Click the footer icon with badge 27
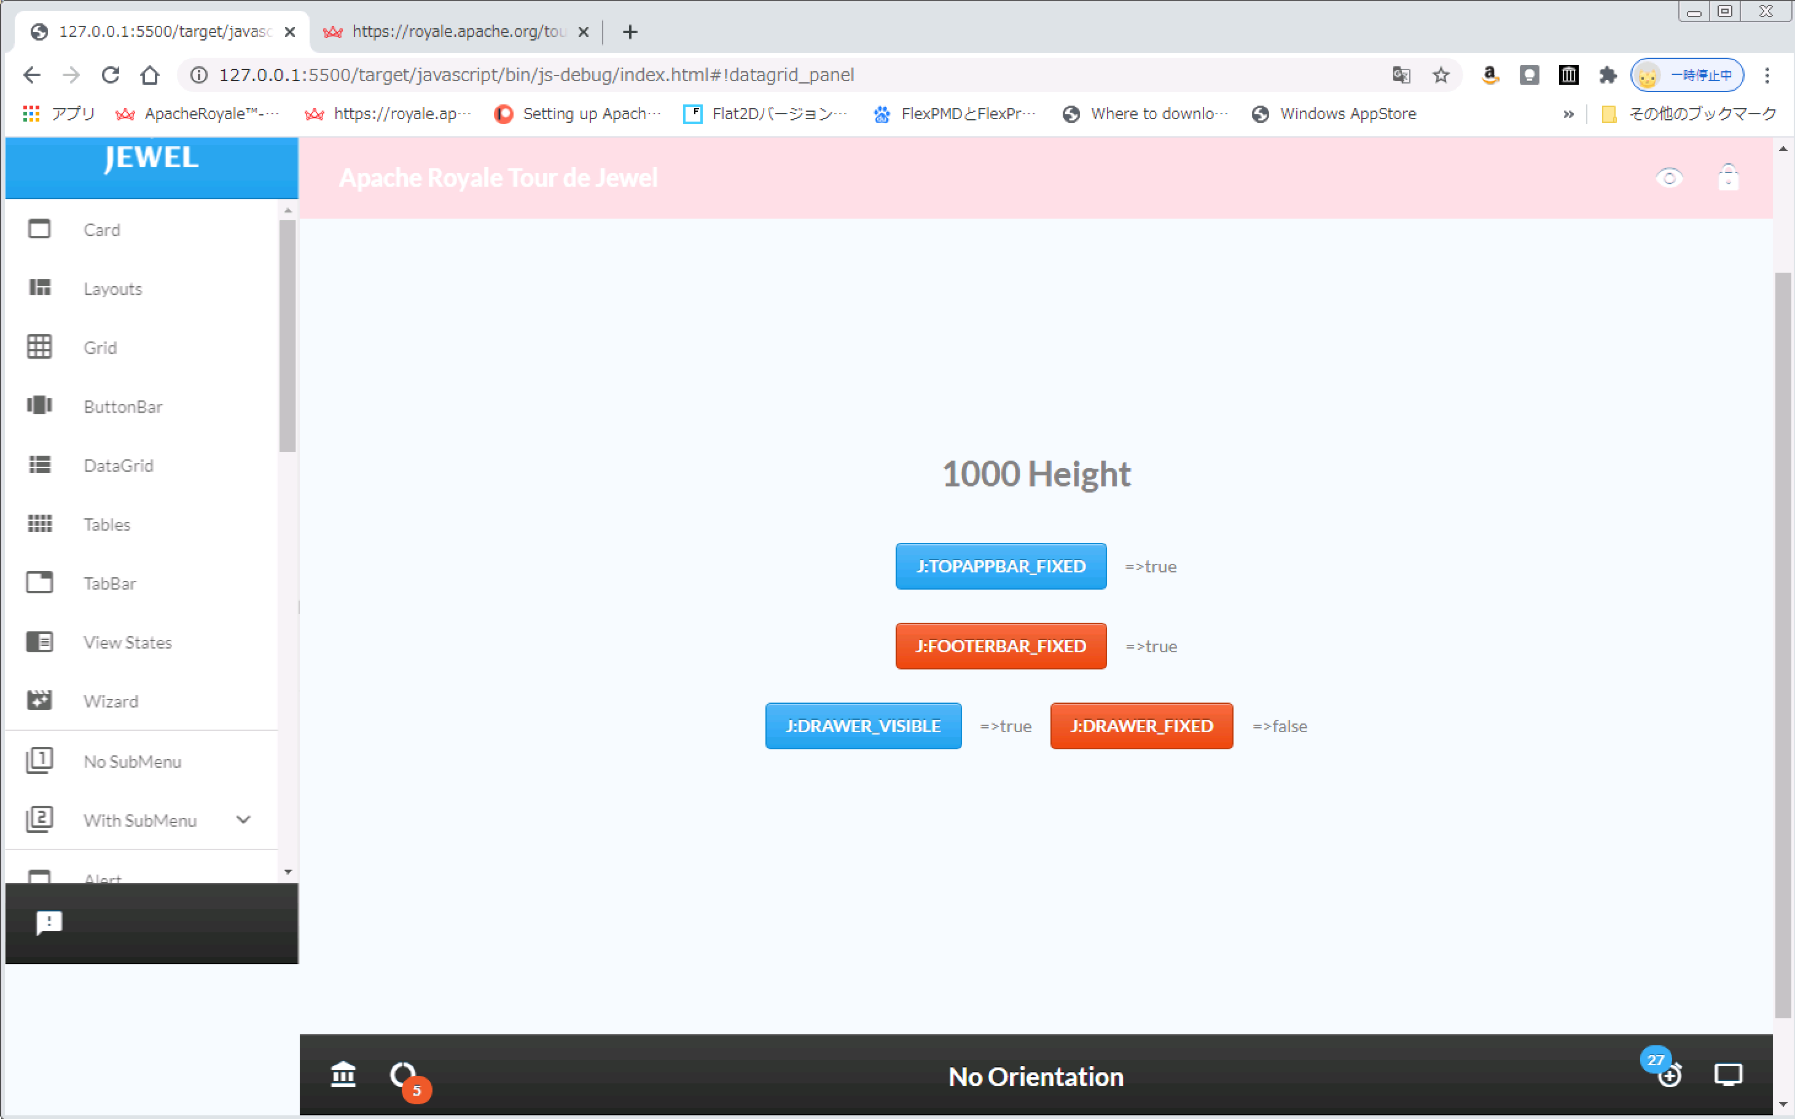 pyautogui.click(x=1668, y=1075)
